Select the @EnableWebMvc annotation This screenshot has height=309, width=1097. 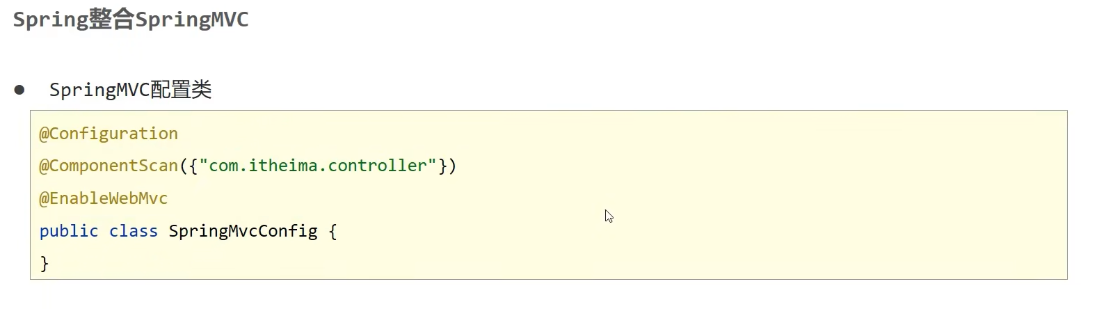[x=104, y=198]
